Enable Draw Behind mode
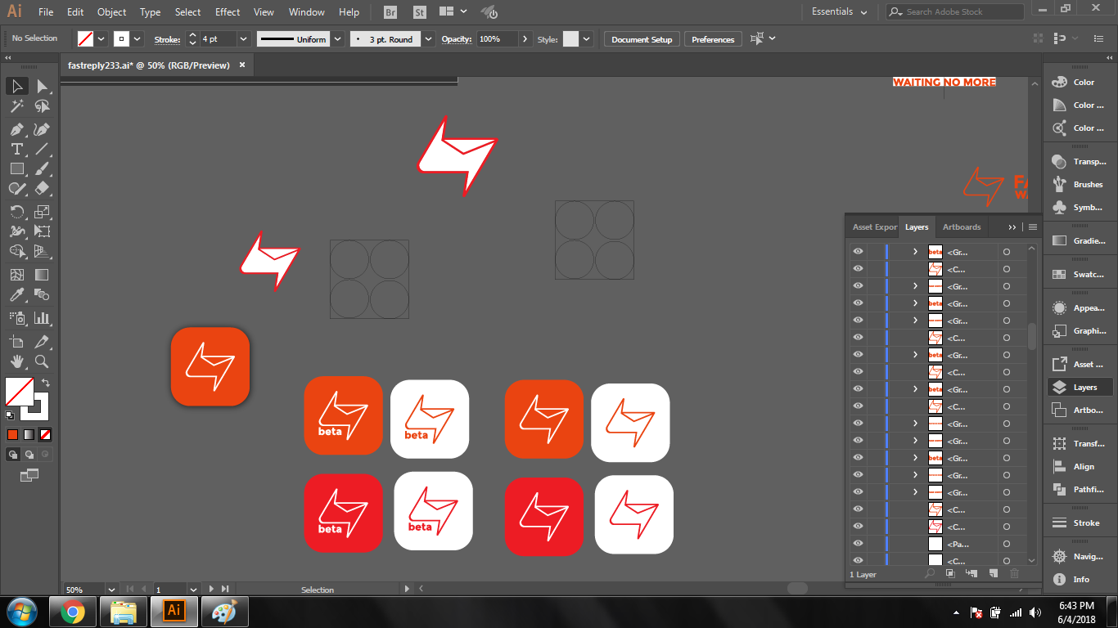The image size is (1118, 628). [29, 454]
